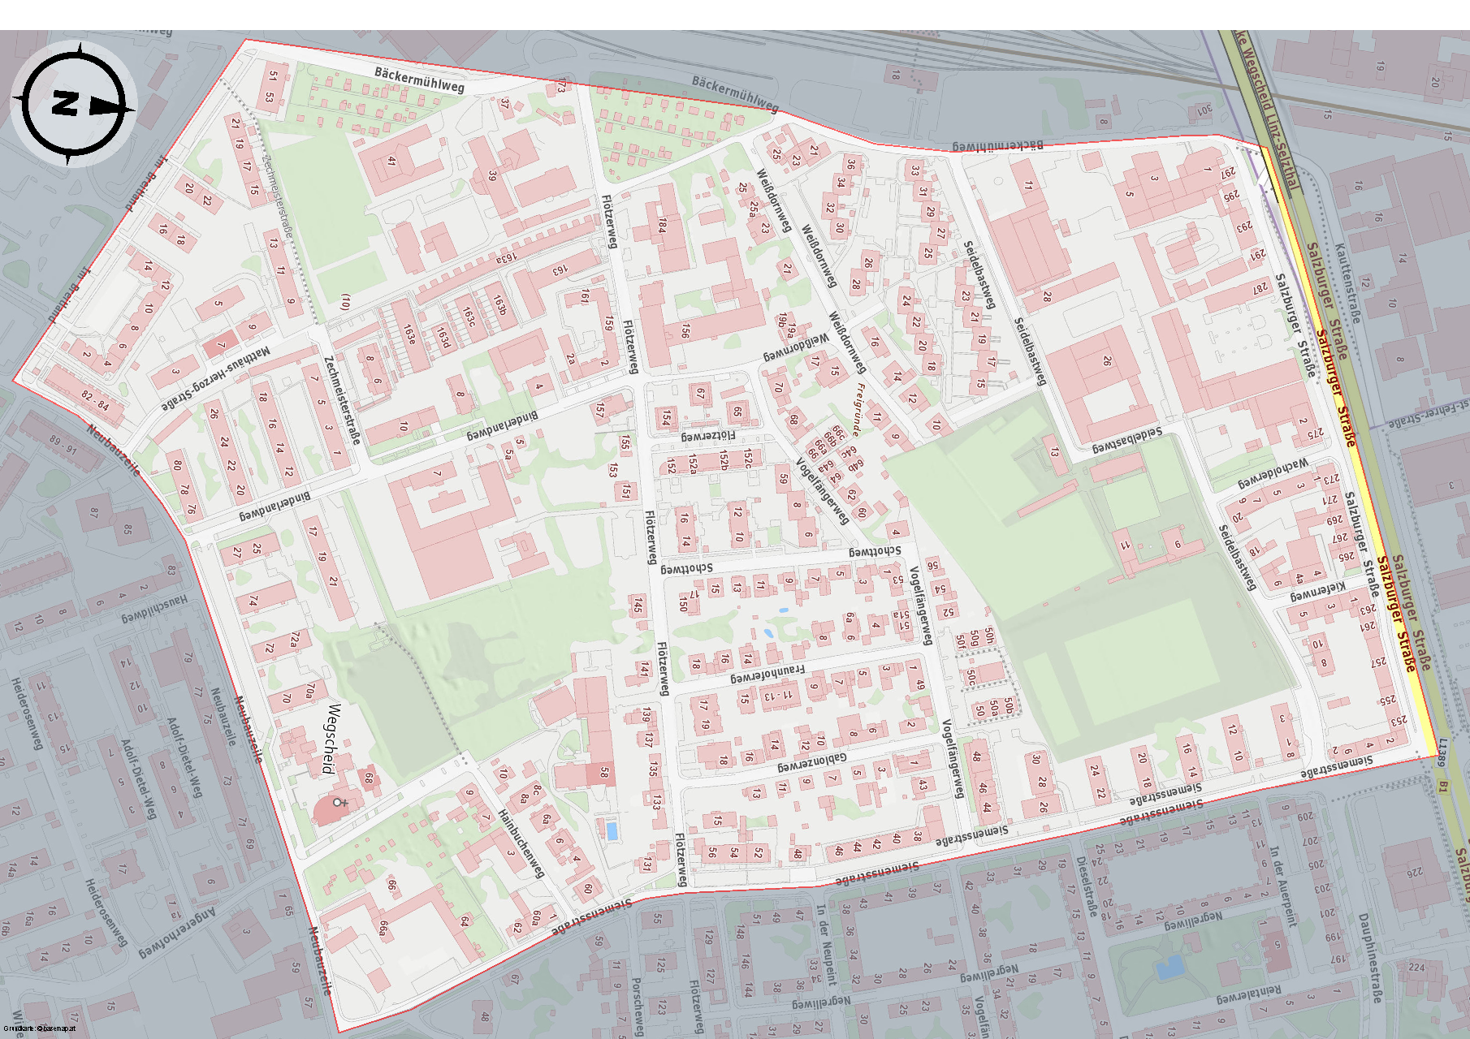Click the Dauphinestraße street label
1470x1039 pixels.
coord(1370,958)
